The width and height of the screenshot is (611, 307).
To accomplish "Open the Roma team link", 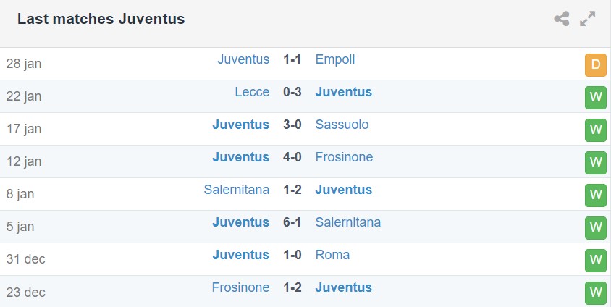I will click(332, 255).
